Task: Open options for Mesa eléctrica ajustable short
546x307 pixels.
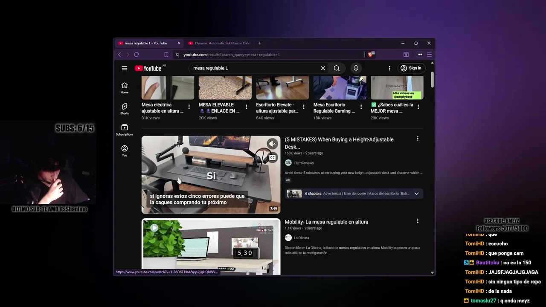Action: tap(189, 107)
